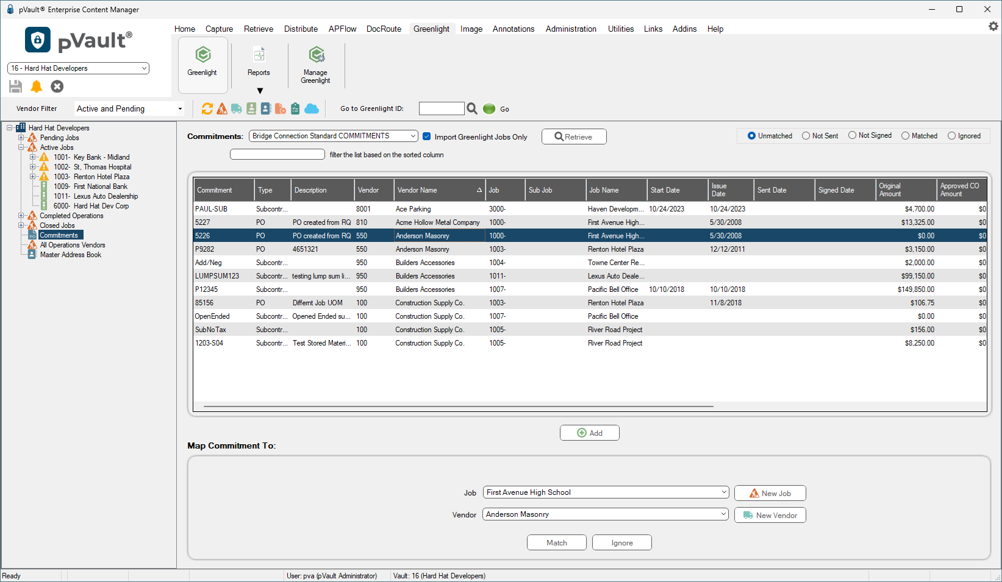Viewport: 1002px width, 582px height.
Task: Open the Annotations menu
Action: (514, 29)
